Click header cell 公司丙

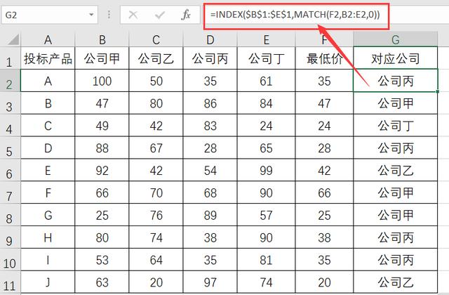(210, 58)
